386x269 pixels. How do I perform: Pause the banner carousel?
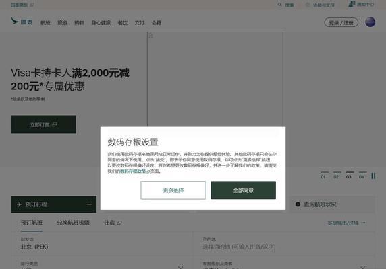(373, 176)
